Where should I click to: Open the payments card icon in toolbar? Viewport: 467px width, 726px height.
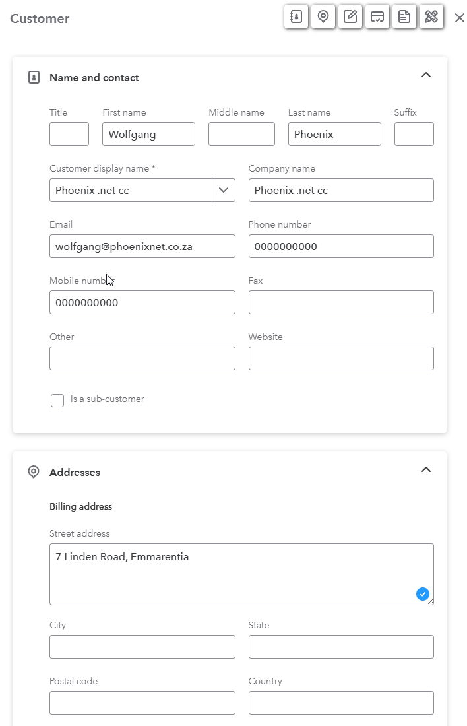377,17
